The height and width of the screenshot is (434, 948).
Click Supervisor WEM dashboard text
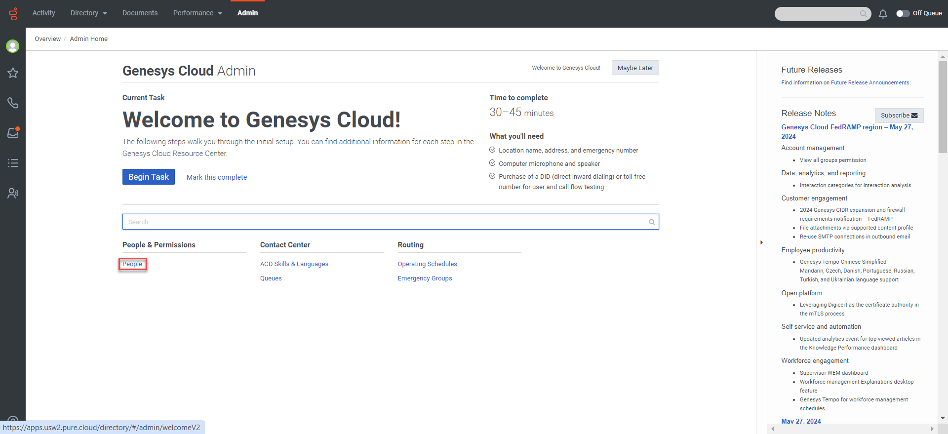[x=834, y=373]
